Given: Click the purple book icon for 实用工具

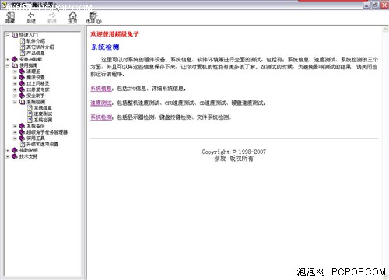Looking at the screenshot, I should coord(22,138).
